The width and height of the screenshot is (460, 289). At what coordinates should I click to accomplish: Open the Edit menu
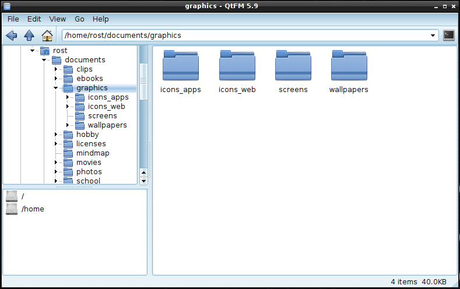pos(34,19)
